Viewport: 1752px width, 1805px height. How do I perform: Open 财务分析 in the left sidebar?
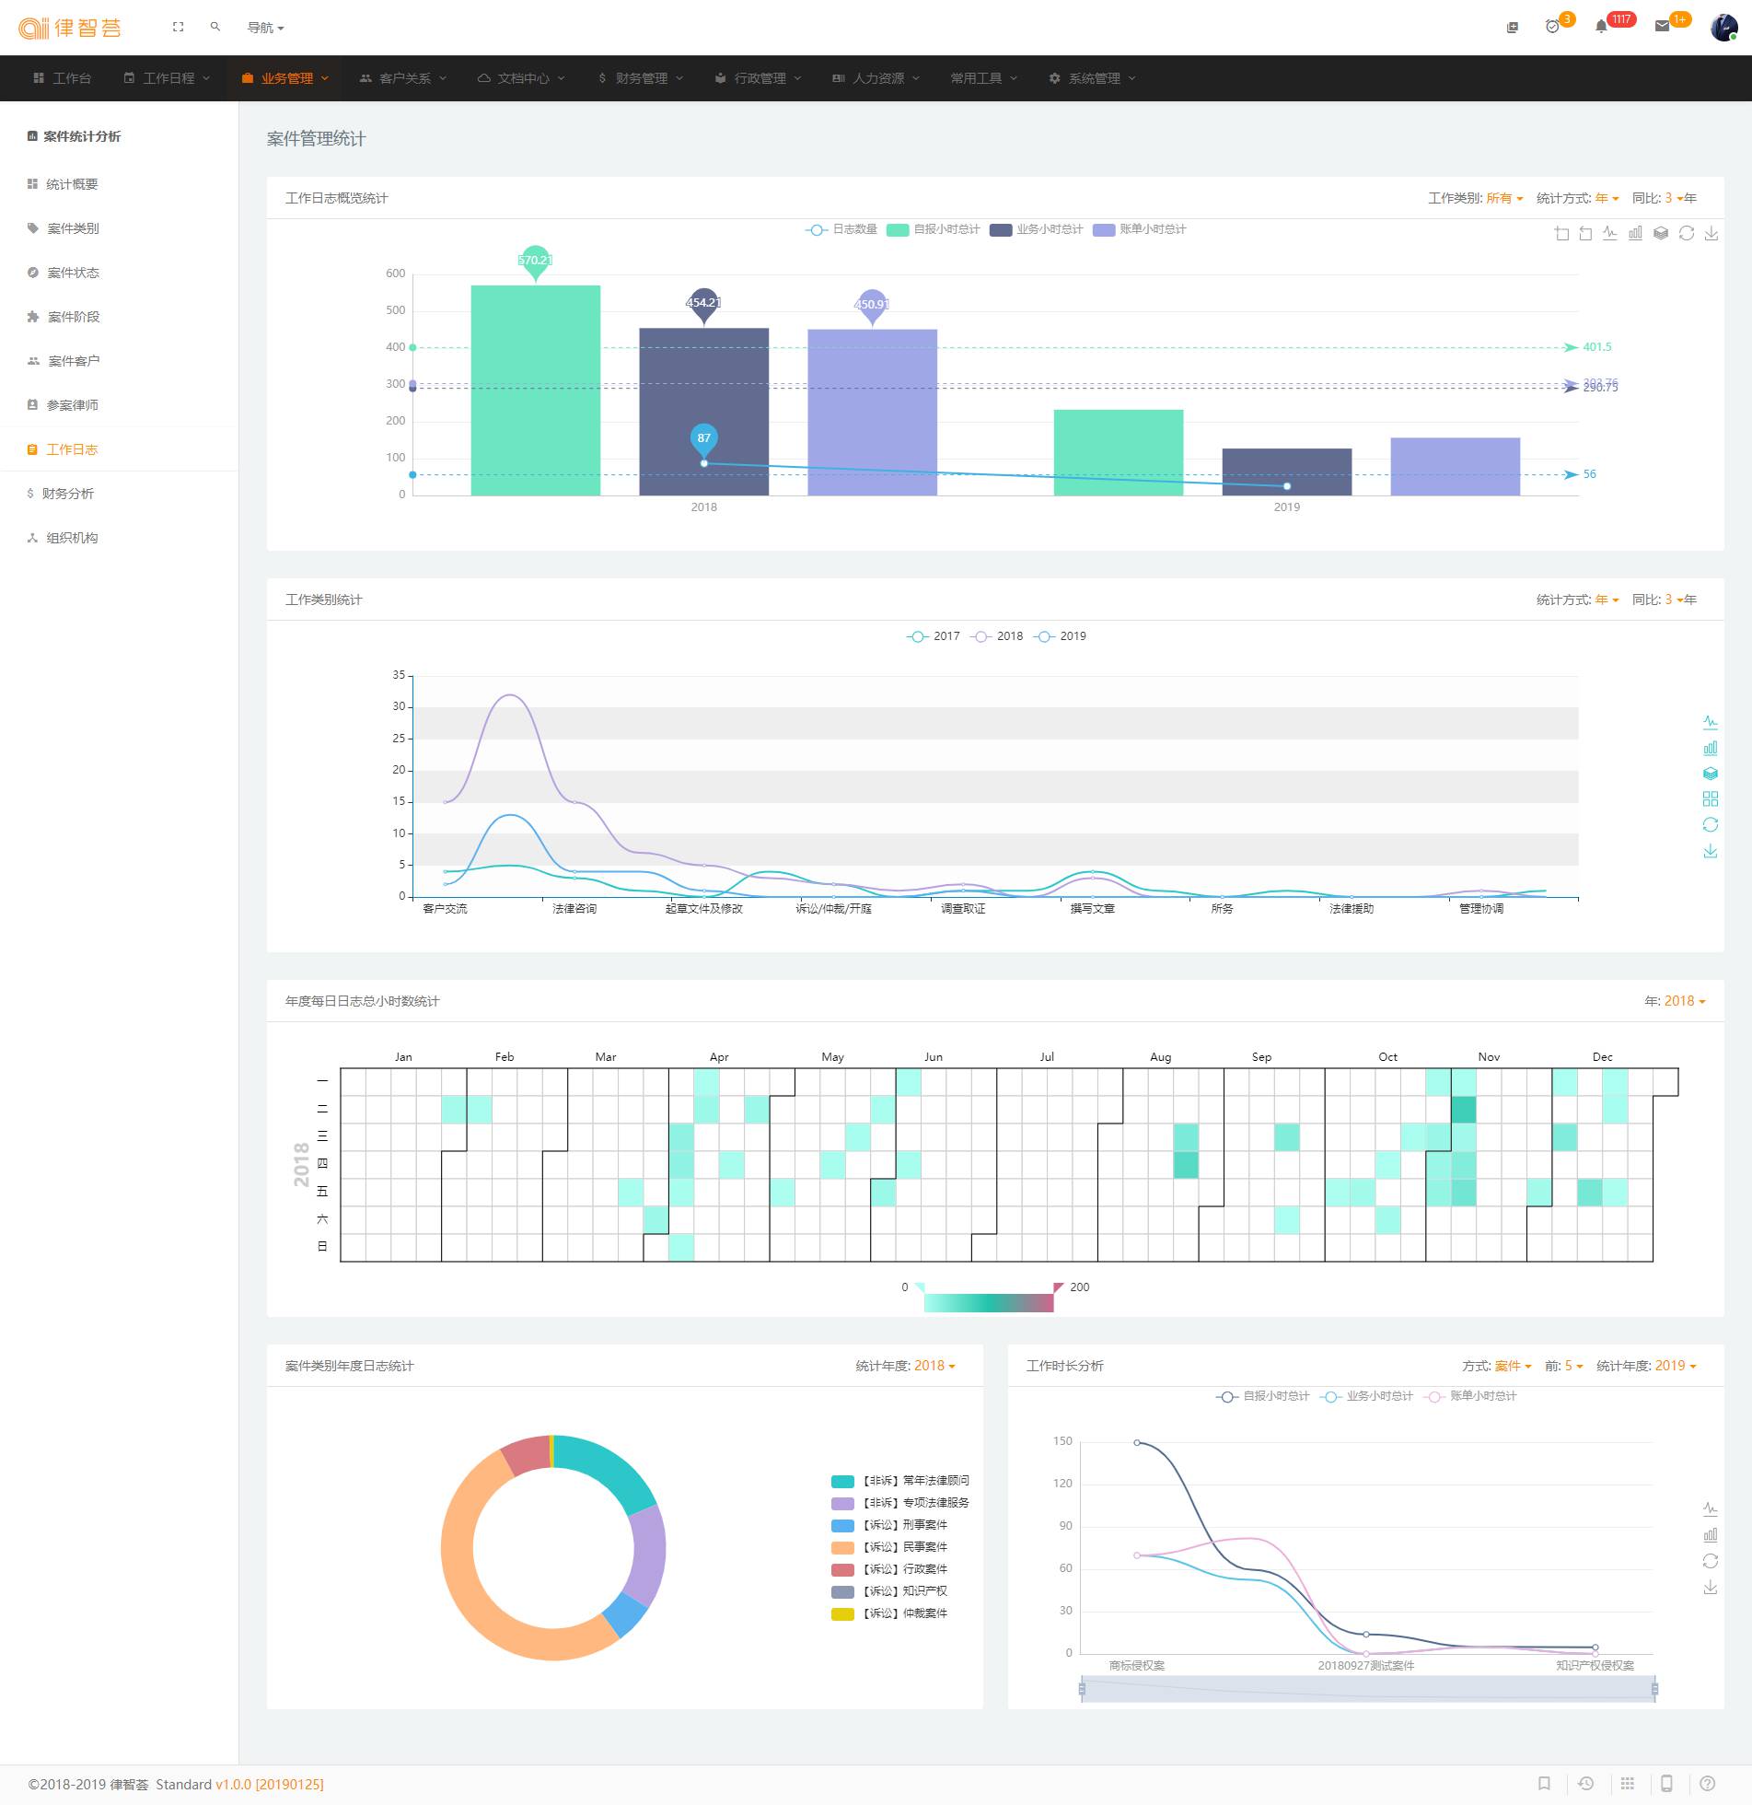click(x=68, y=494)
